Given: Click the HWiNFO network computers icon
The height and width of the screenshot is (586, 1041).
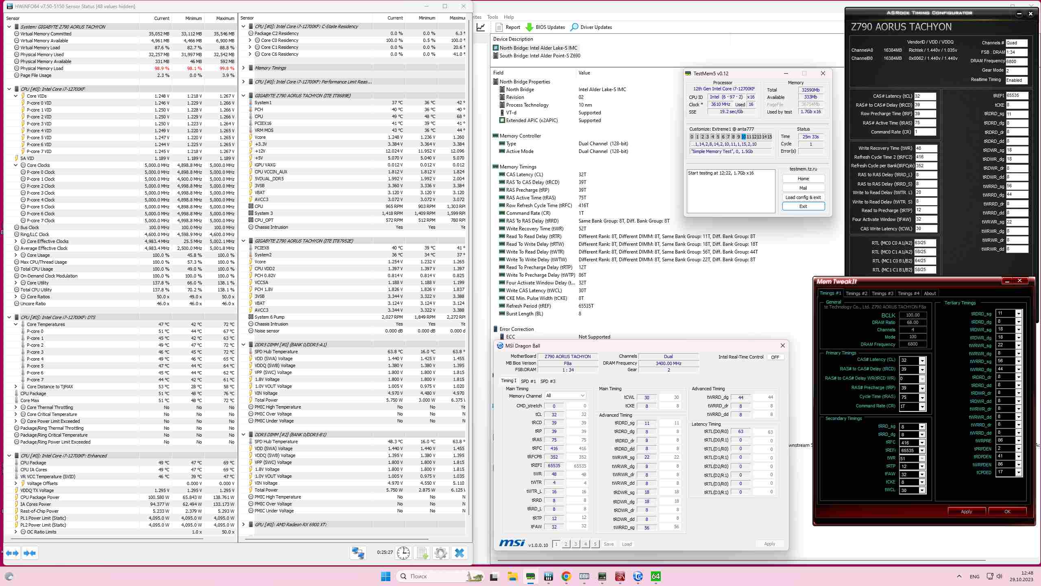Looking at the screenshot, I should (358, 553).
